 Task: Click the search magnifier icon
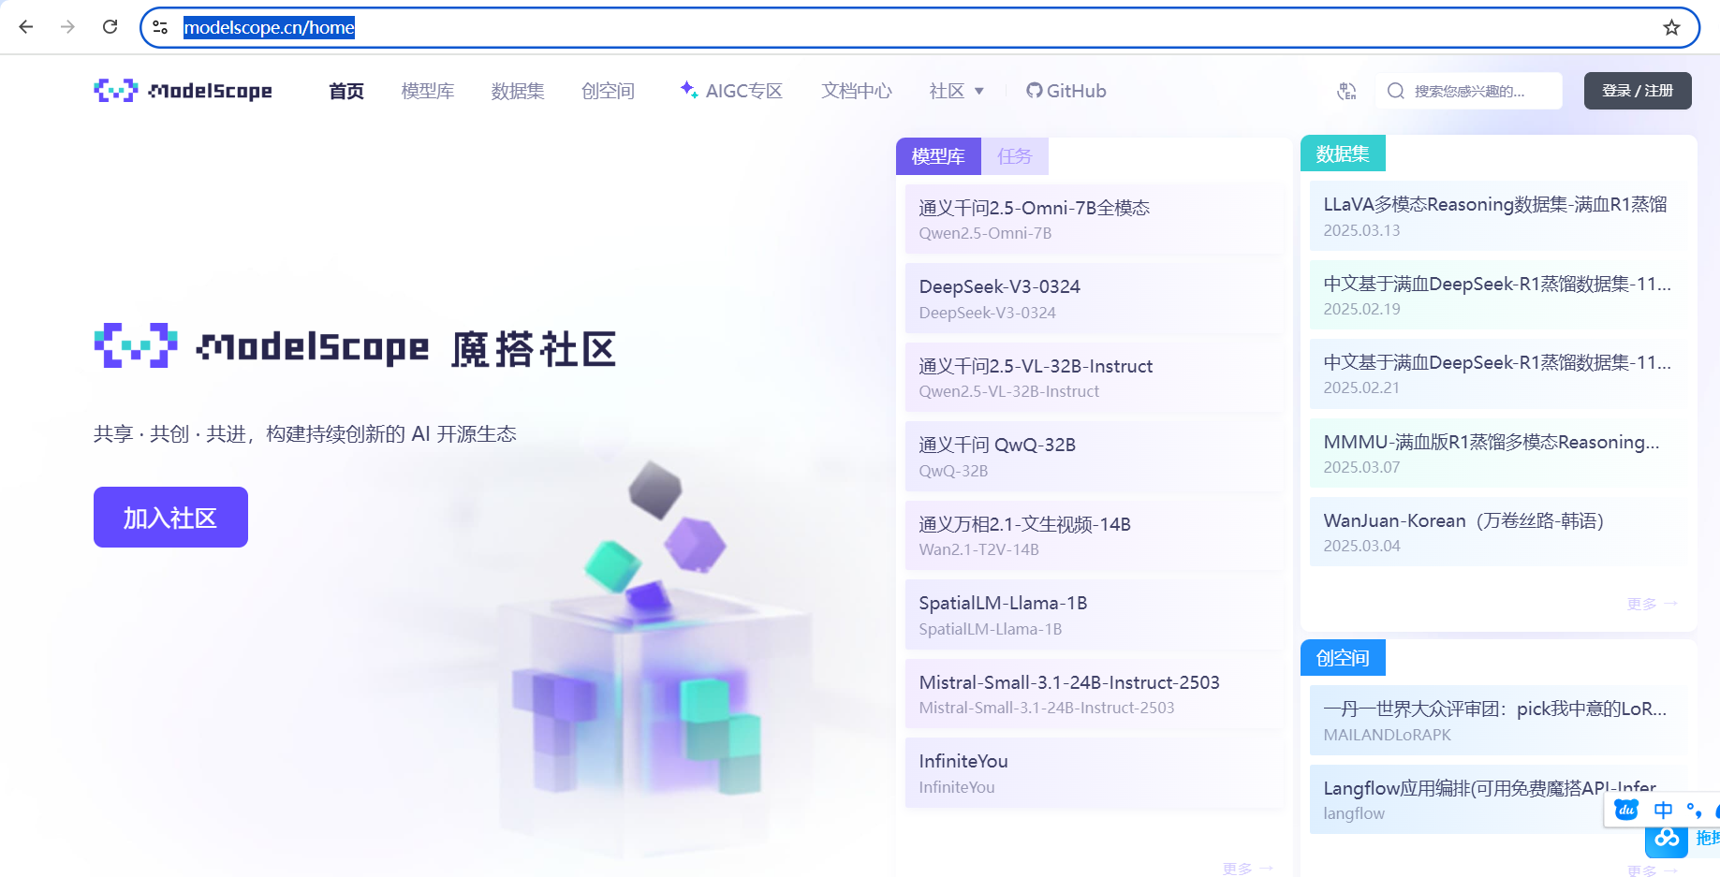(x=1395, y=91)
